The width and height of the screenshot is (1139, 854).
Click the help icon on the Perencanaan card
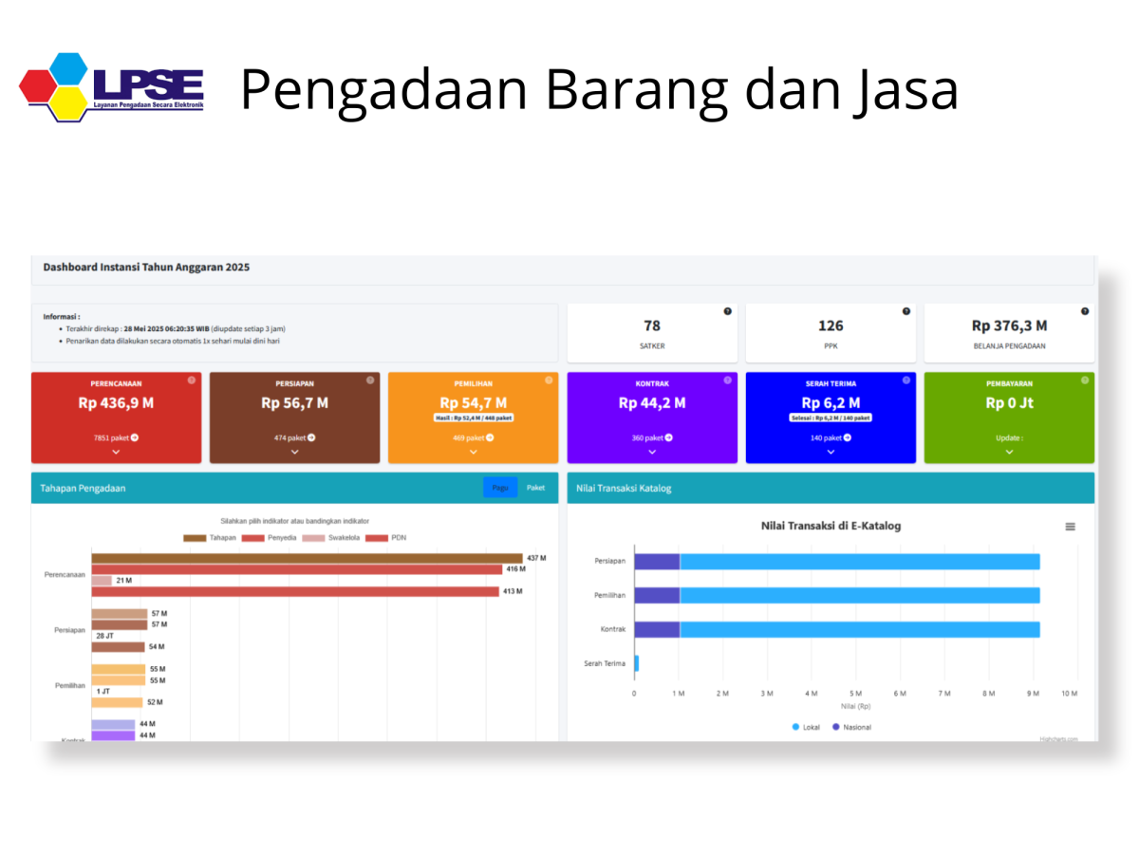point(192,381)
